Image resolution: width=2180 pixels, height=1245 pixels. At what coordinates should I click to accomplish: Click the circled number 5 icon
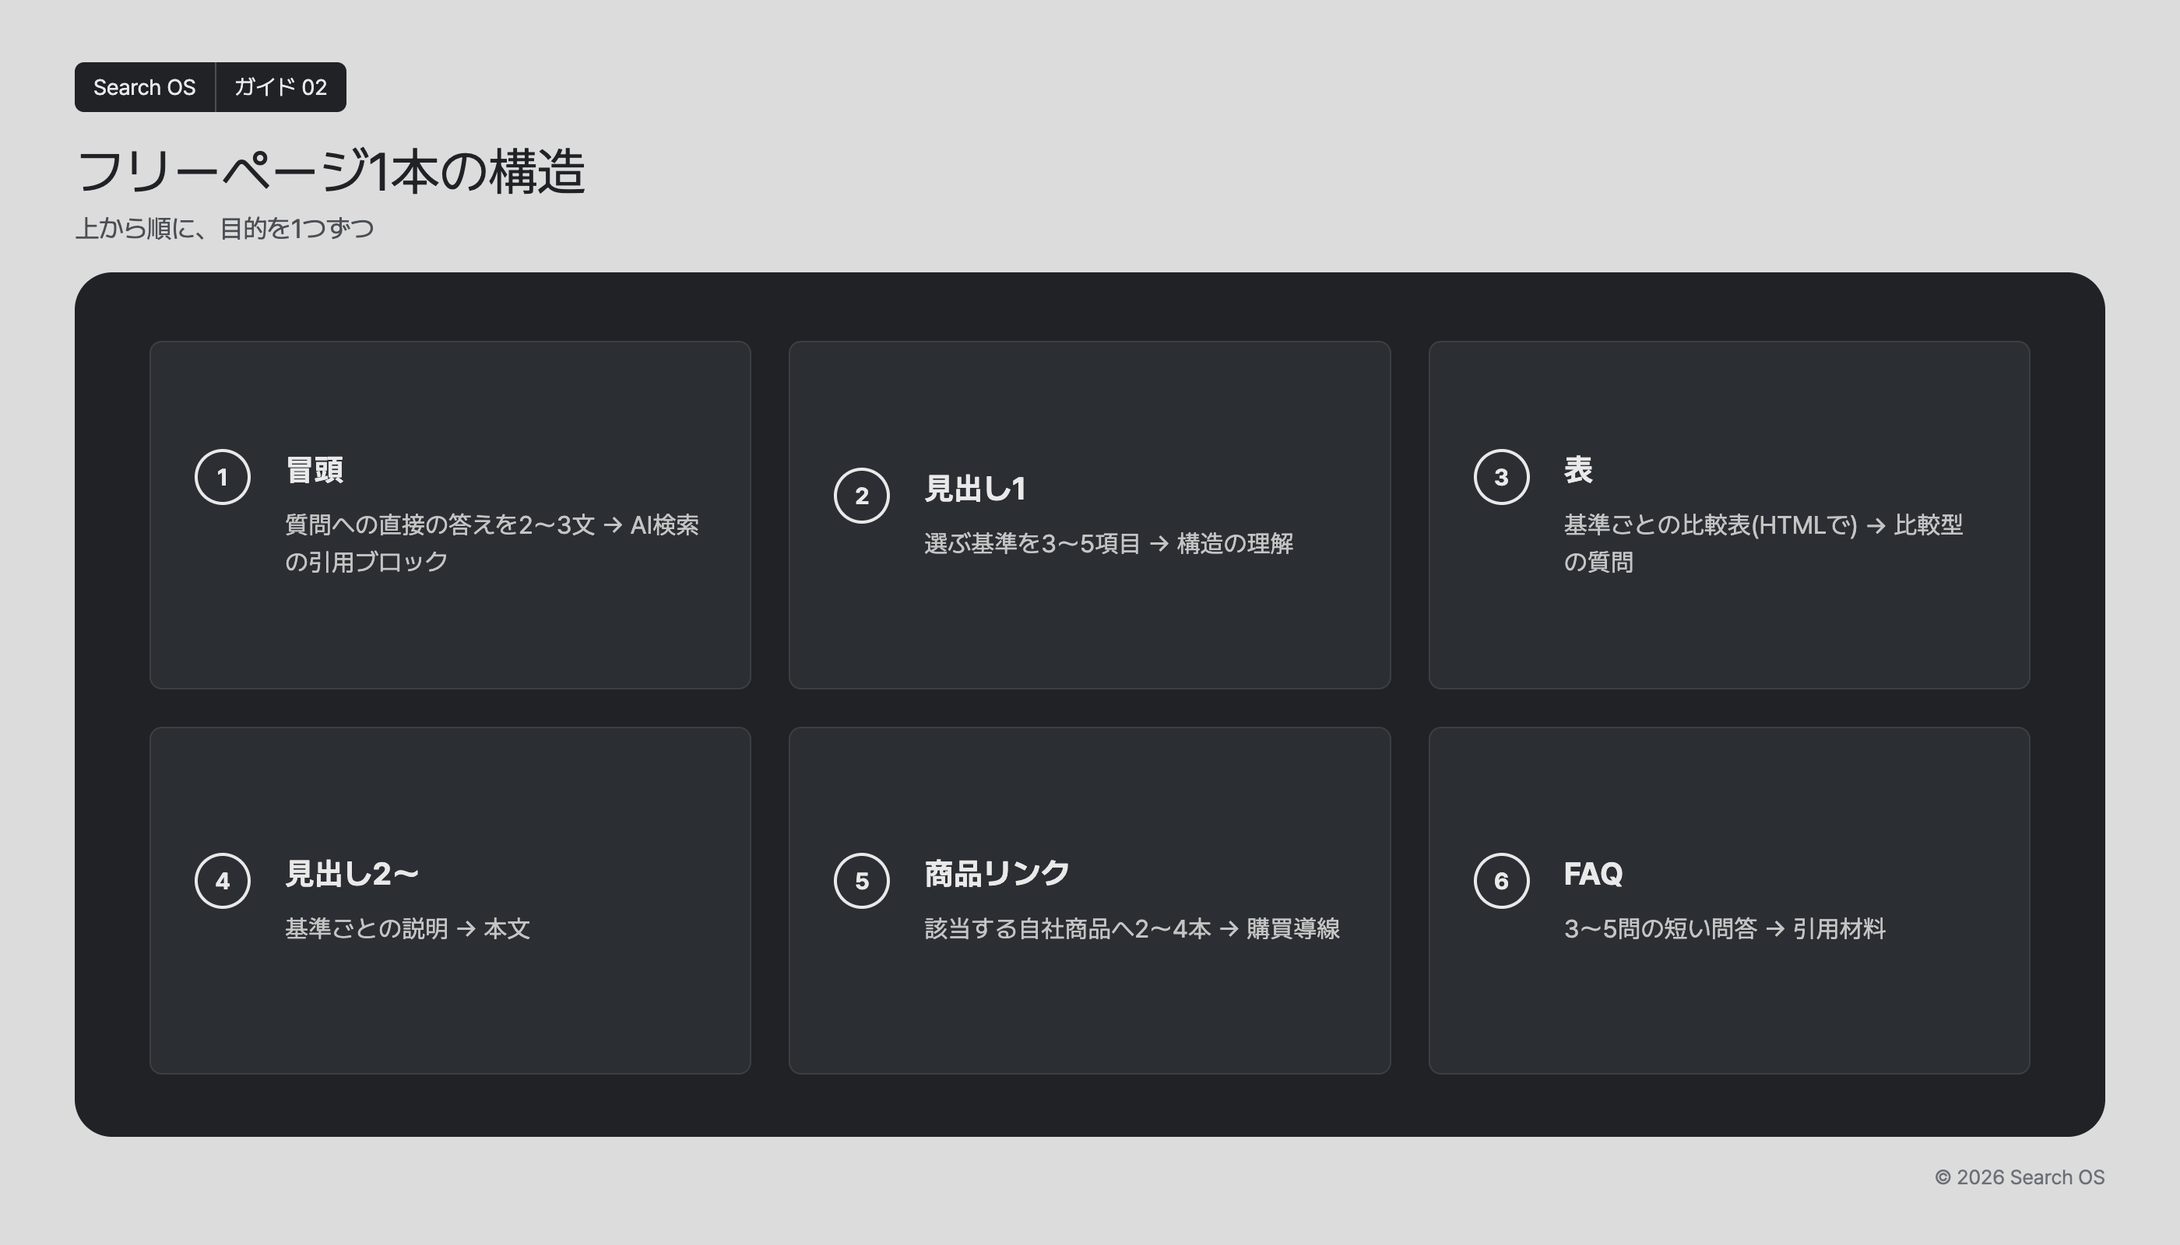862,881
